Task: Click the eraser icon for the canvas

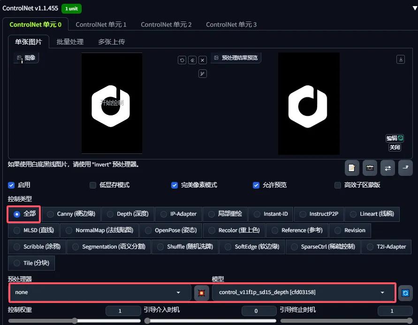Action: pos(192,60)
